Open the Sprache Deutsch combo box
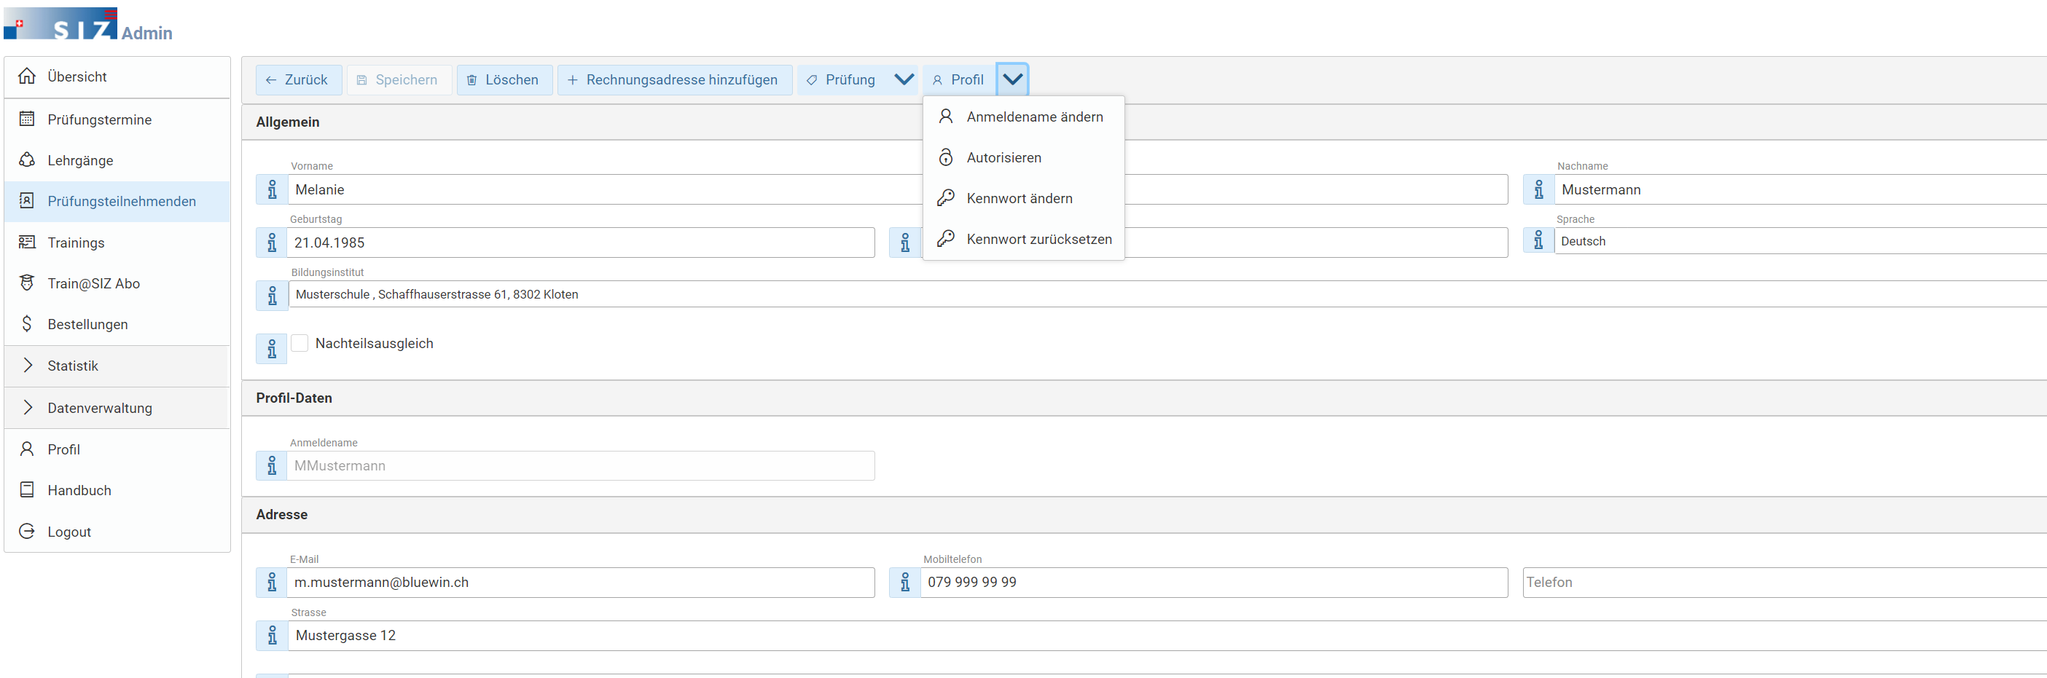 coord(1800,240)
